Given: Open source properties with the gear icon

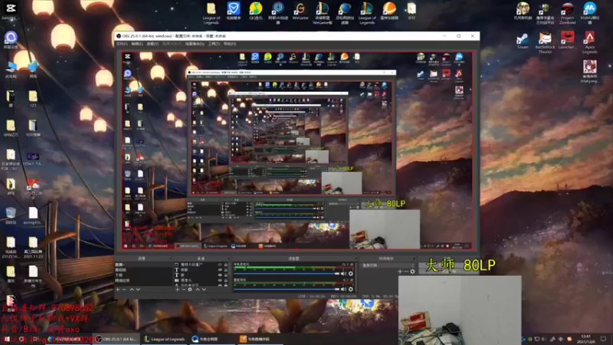Looking at the screenshot, I should (190, 290).
